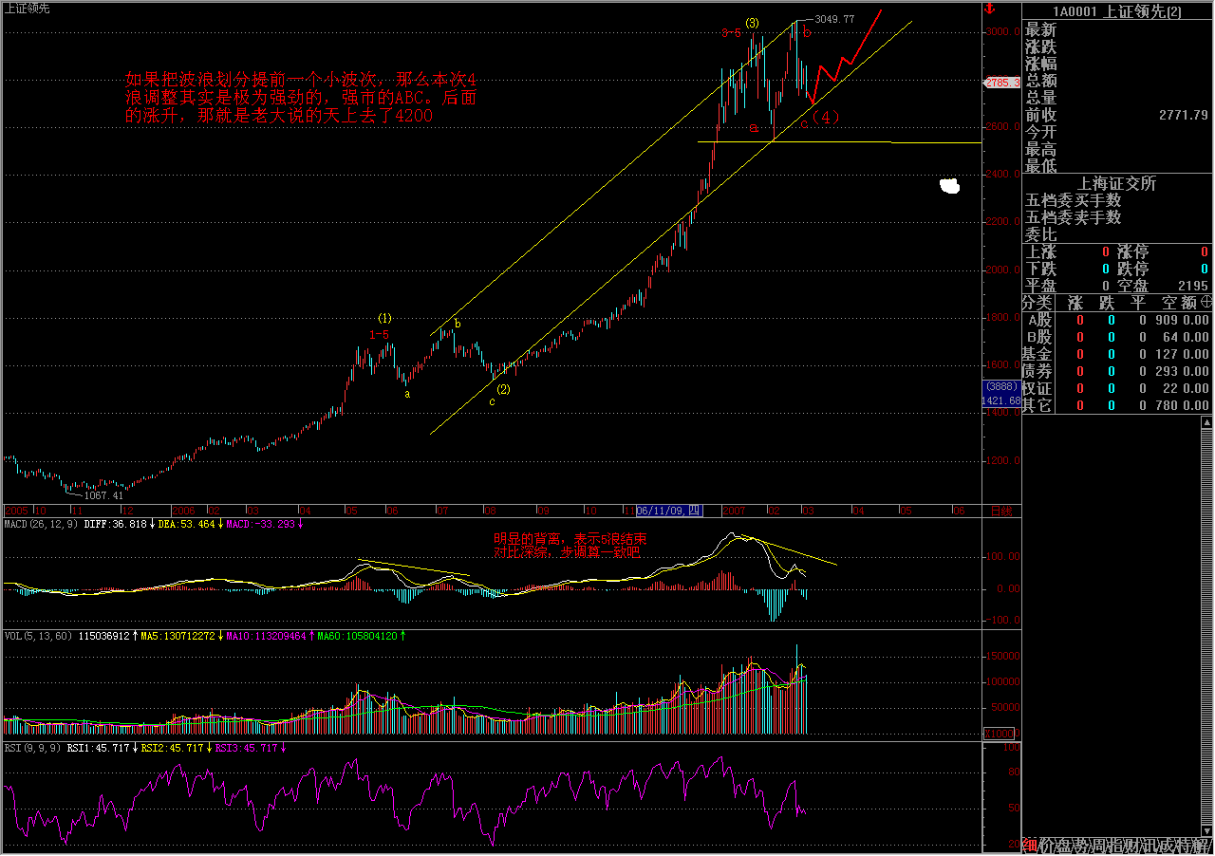Click the red anchor icon above price axis

(x=988, y=9)
